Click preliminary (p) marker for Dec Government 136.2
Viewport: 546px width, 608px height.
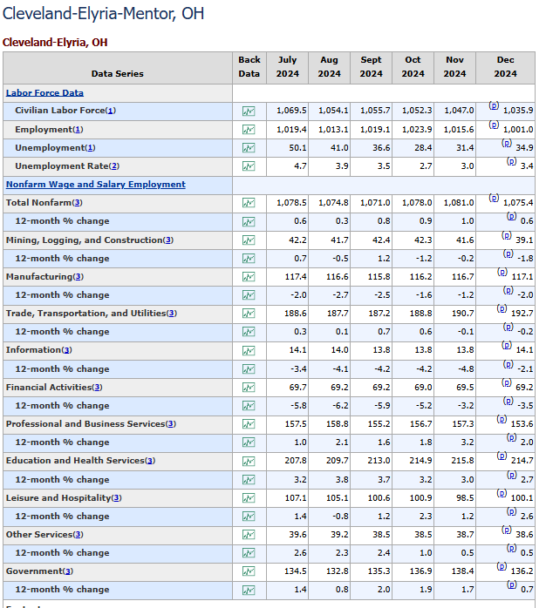(502, 567)
